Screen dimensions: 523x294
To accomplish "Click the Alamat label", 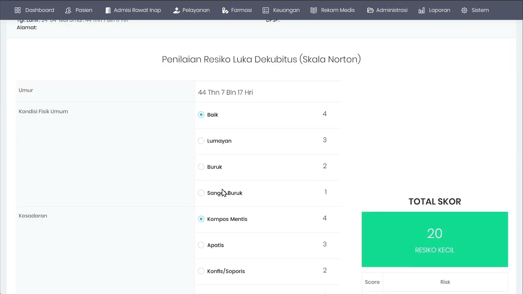I will 27,28.
